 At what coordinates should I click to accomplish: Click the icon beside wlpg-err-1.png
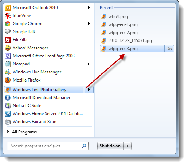point(103,24)
